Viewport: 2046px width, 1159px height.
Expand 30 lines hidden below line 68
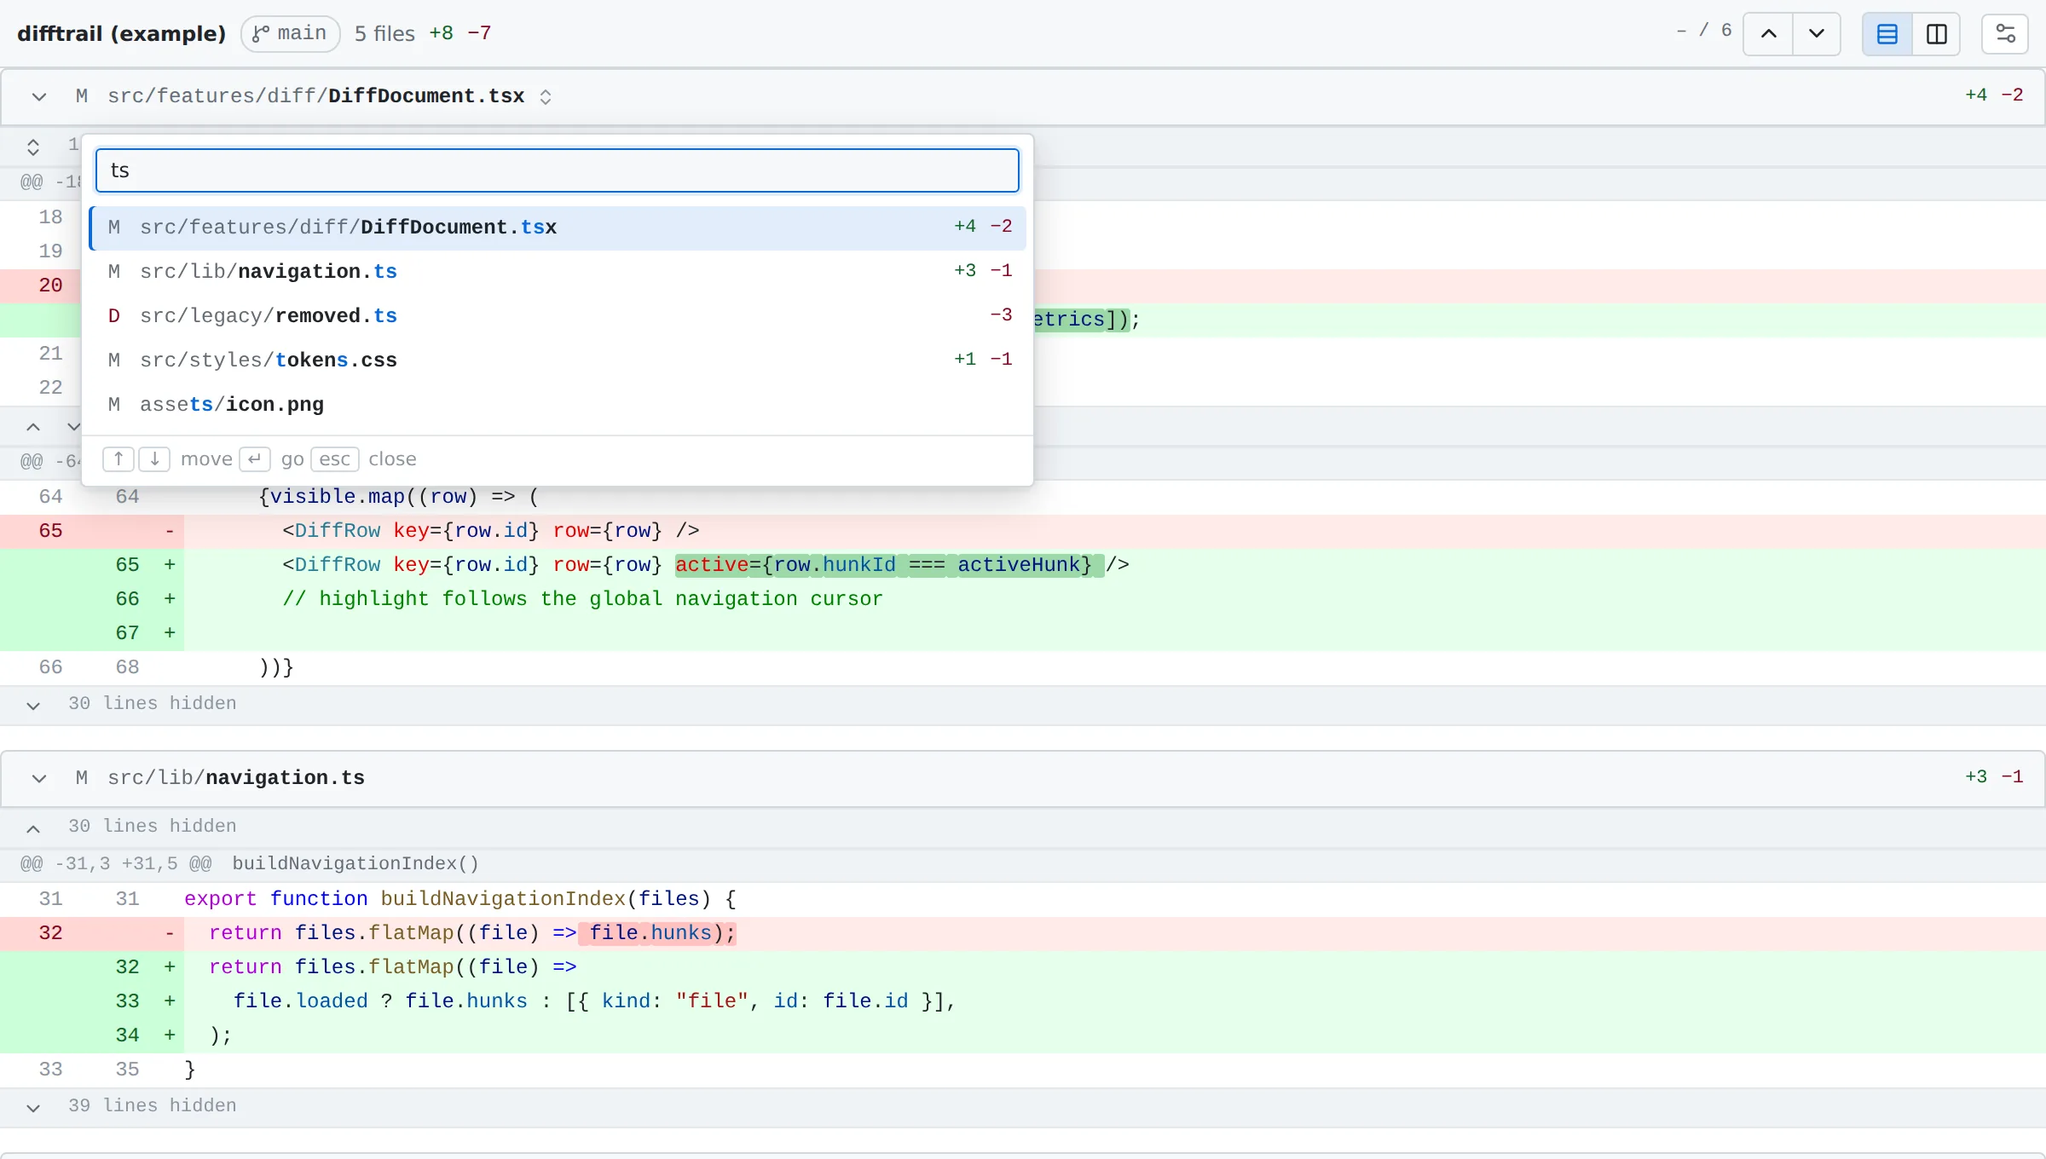33,706
